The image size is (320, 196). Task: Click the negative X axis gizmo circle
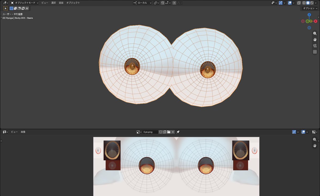coord(303,21)
